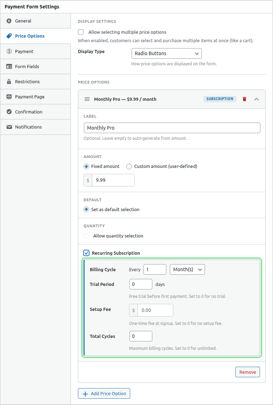Click the Confirmation checkmark icon
Viewport: 273px width, 405px height.
click(8, 112)
